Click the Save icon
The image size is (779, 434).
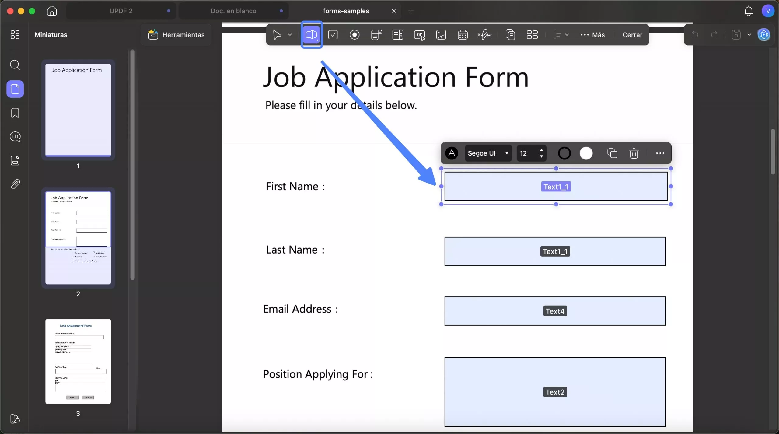tap(736, 35)
